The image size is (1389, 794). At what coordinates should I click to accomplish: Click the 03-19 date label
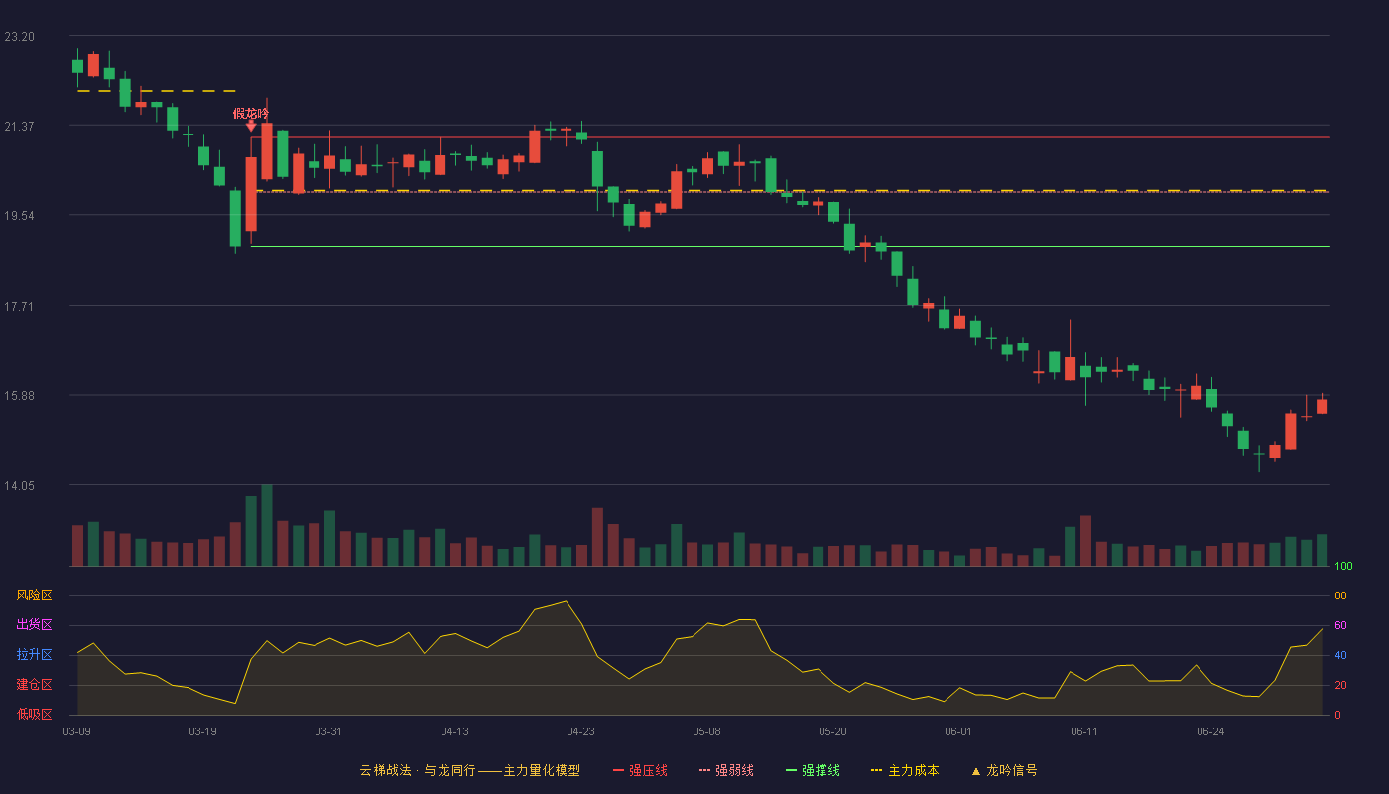tap(202, 731)
